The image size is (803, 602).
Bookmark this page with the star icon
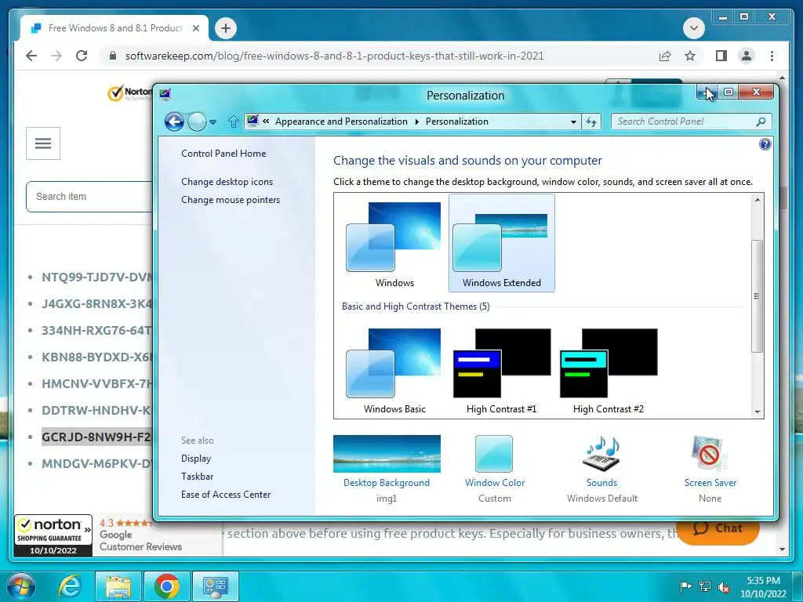coord(690,56)
